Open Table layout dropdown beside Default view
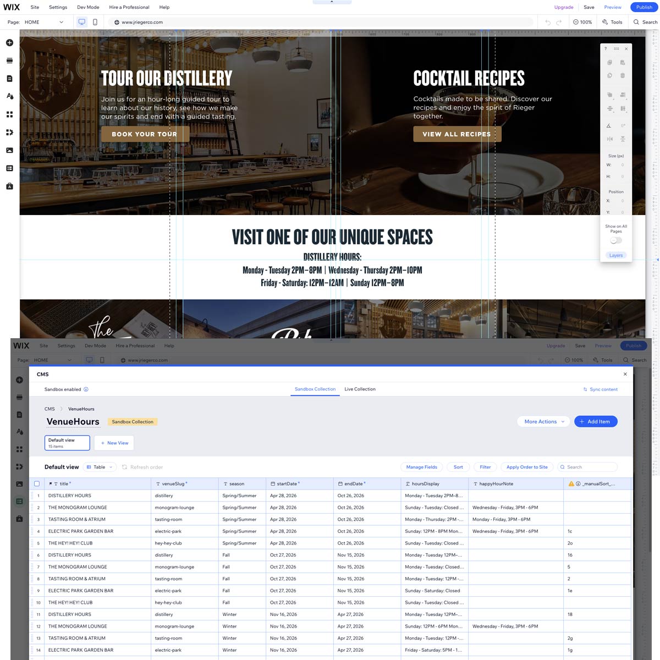 [100, 467]
